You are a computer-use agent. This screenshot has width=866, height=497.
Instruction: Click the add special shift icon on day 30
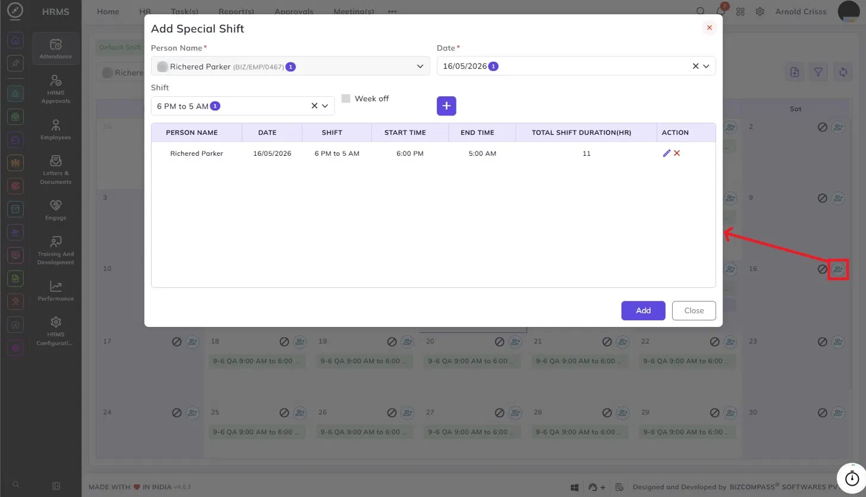coord(838,413)
